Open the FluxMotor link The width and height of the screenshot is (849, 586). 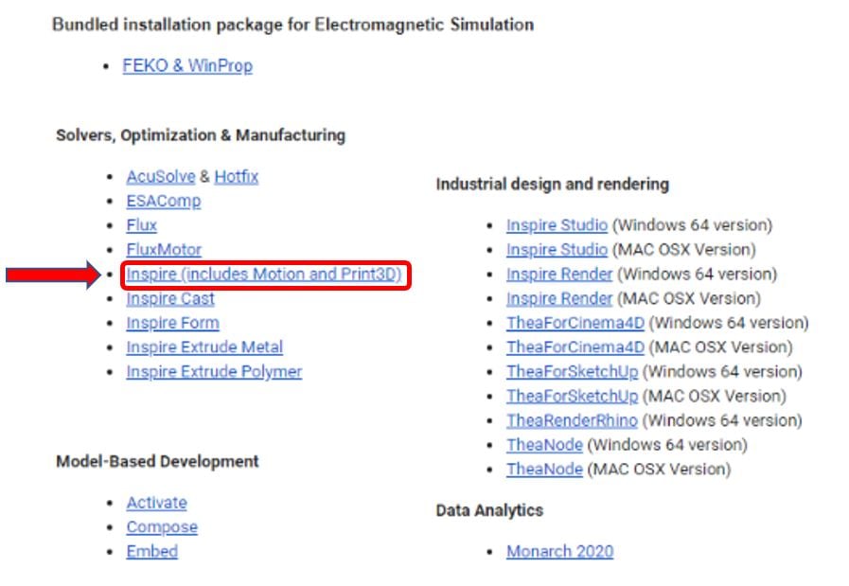point(164,250)
